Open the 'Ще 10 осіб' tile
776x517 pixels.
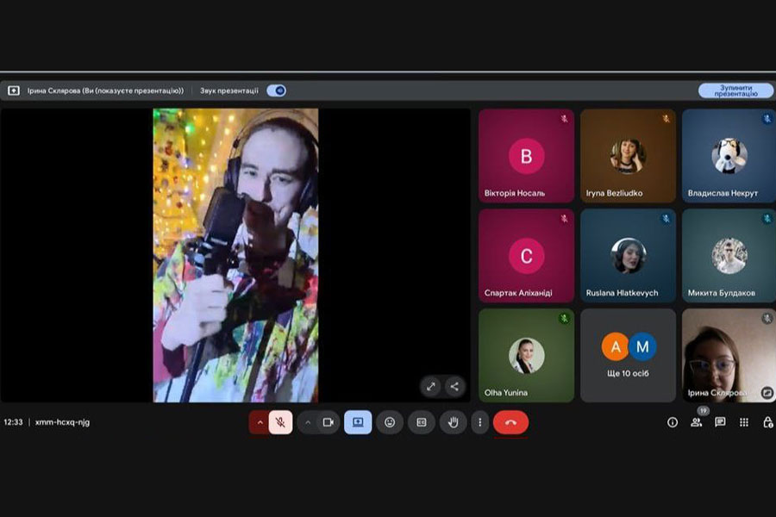pos(628,355)
